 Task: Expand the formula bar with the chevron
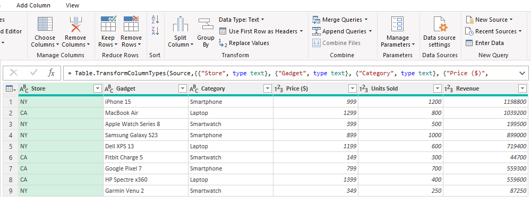(x=521, y=73)
